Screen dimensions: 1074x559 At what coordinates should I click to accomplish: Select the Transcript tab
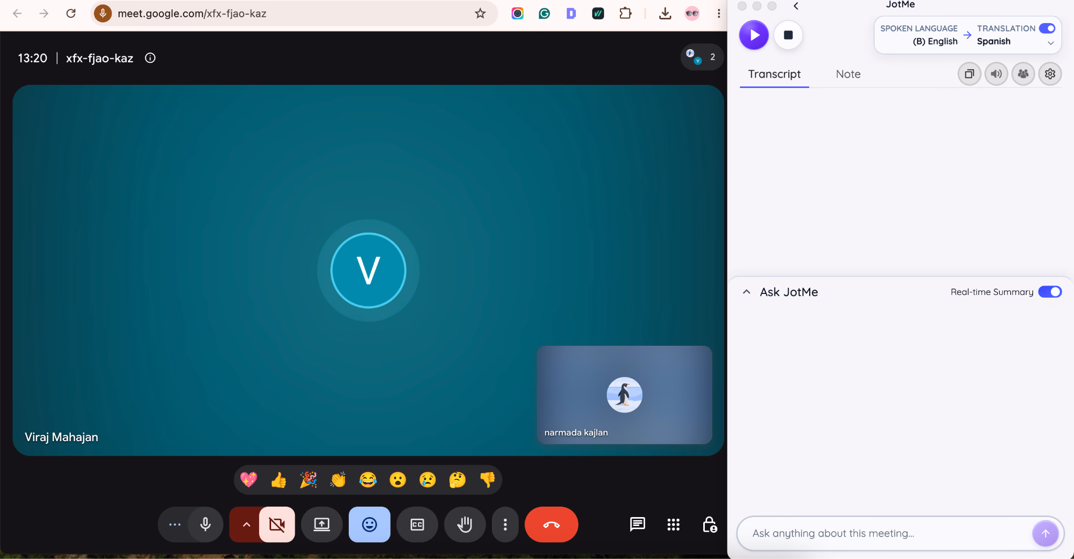coord(774,74)
